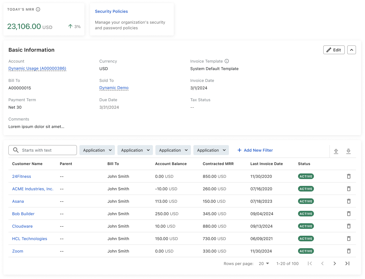The width and height of the screenshot is (365, 279).
Task: Click the upload icon above the table
Action: tap(336, 151)
